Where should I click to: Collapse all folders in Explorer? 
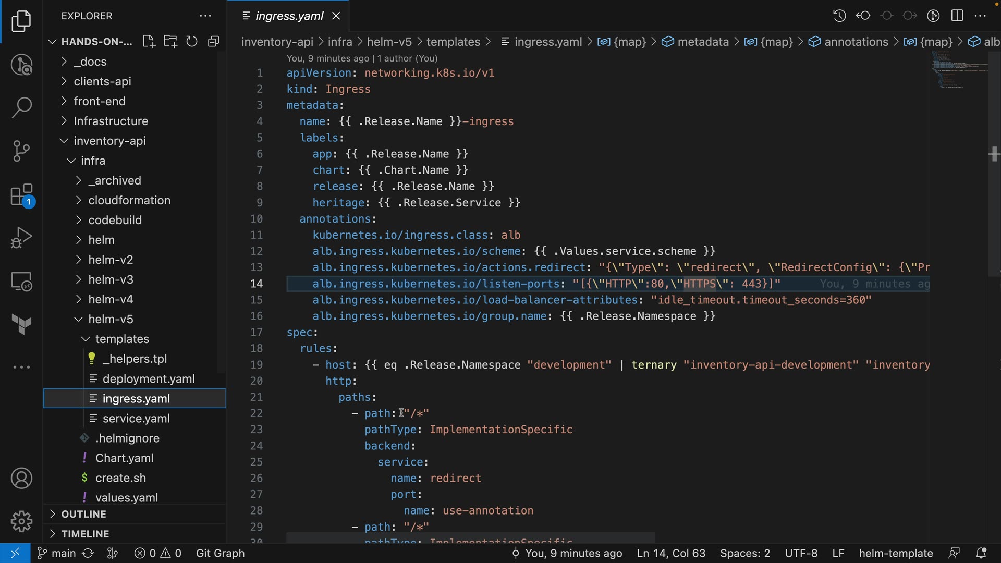click(213, 42)
